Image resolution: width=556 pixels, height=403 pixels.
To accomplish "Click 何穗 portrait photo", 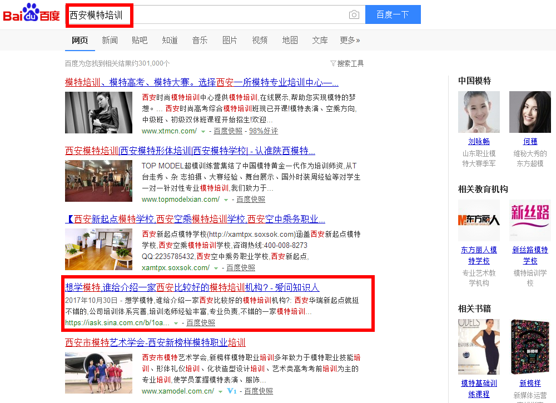I will pos(530,112).
